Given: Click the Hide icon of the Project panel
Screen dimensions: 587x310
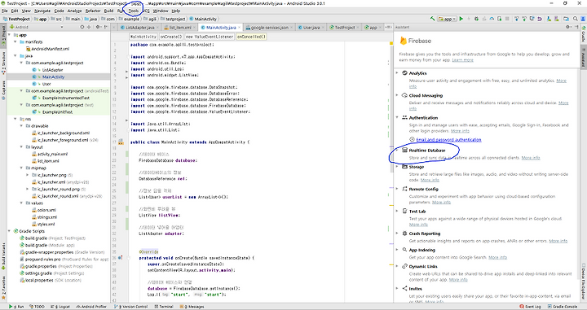Looking at the screenshot, I should click(x=106, y=27).
